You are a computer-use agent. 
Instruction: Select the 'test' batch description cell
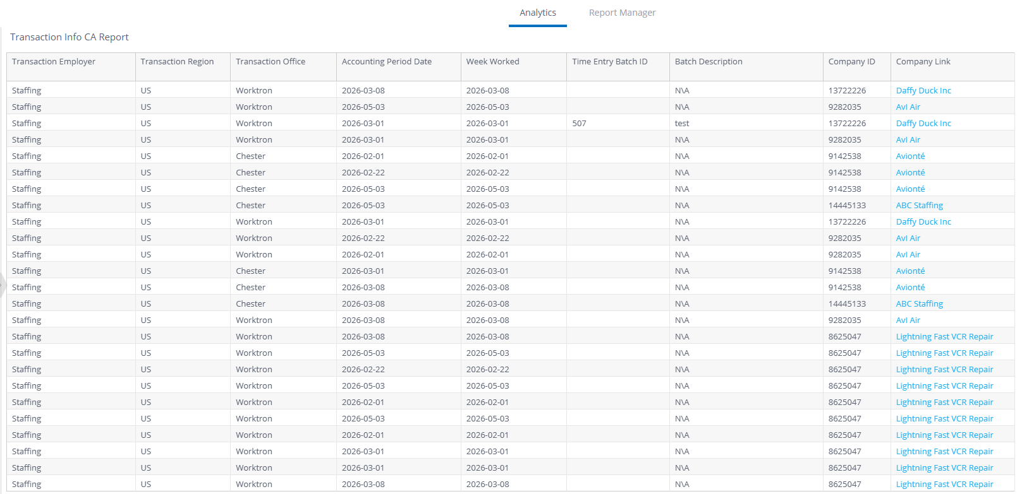[x=746, y=123]
